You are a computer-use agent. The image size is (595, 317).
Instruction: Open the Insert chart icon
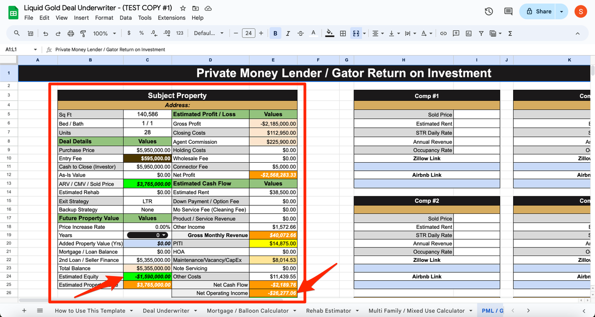tap(468, 33)
